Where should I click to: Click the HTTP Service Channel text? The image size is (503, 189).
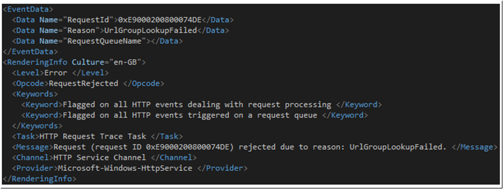click(99, 158)
